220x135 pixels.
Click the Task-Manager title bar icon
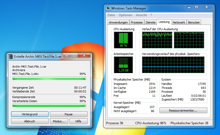click(108, 8)
